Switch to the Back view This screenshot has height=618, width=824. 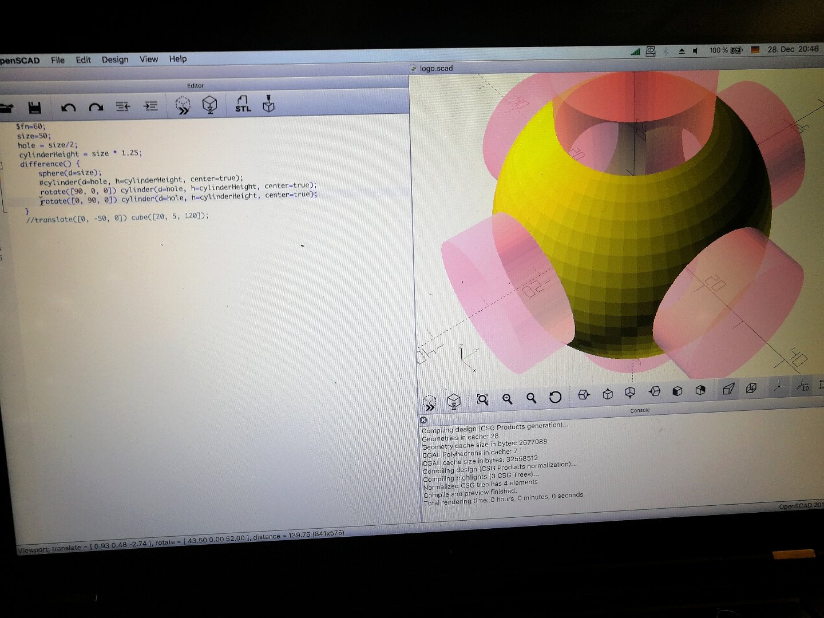click(700, 390)
